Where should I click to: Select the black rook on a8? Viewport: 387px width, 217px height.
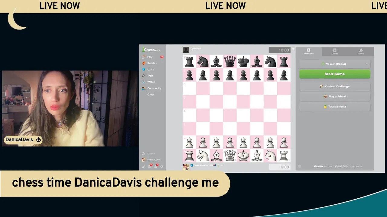(x=190, y=61)
